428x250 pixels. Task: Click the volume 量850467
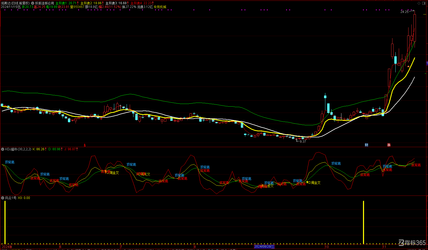77,7
